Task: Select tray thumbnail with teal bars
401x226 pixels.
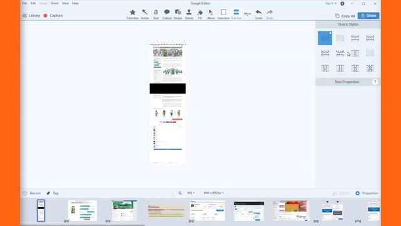Action: pyautogui.click(x=82, y=211)
